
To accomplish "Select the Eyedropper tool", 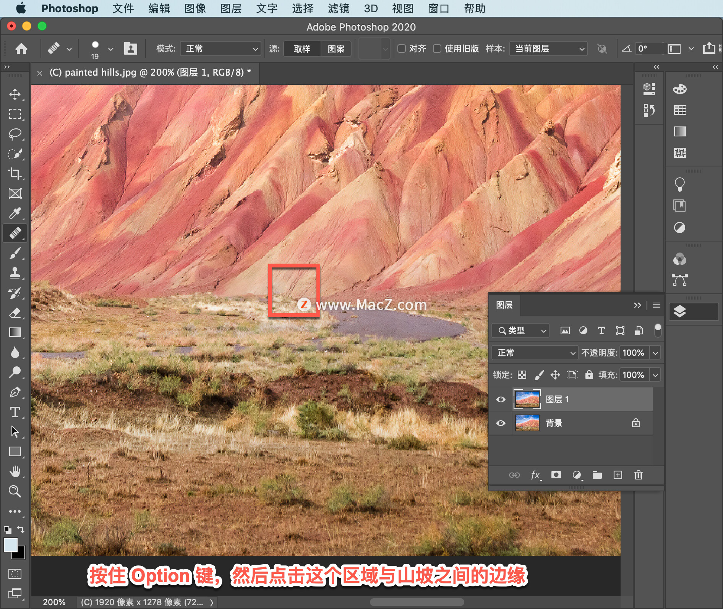I will [x=15, y=213].
